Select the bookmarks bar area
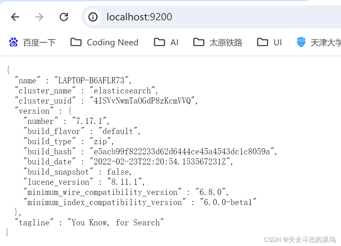 coord(170,42)
